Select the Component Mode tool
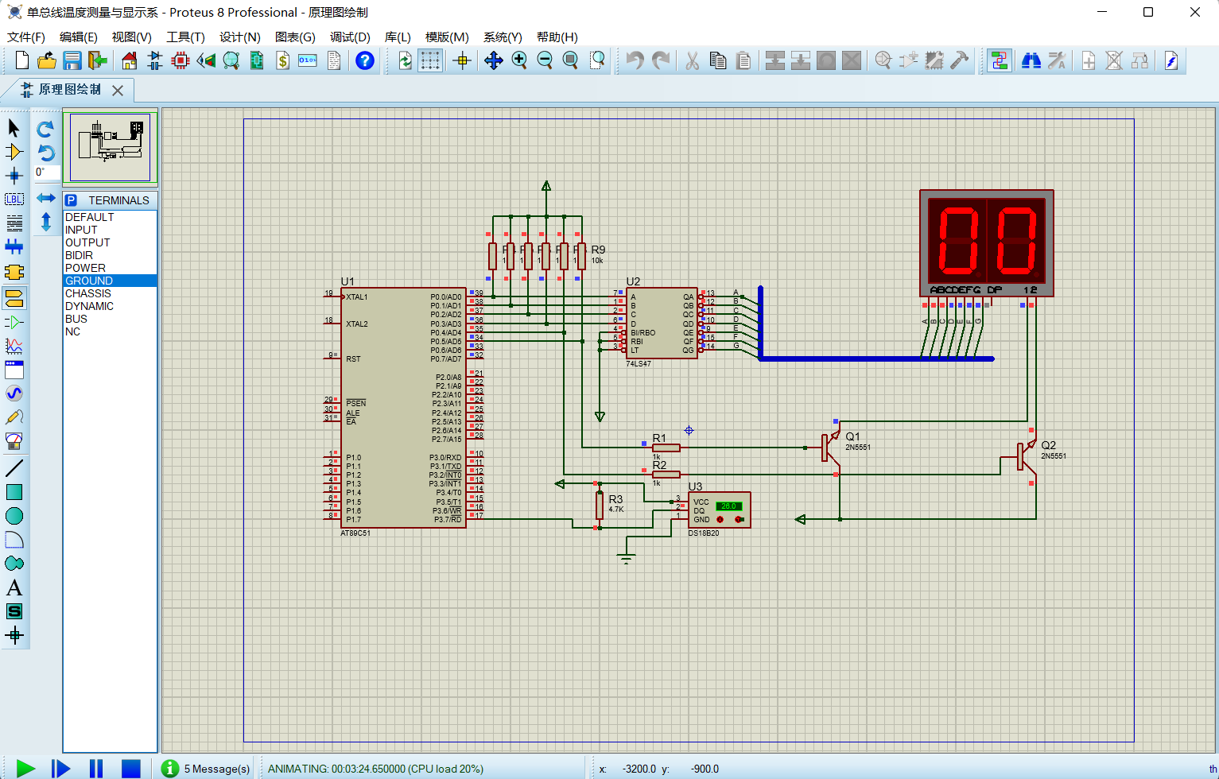This screenshot has width=1219, height=779. (14, 152)
